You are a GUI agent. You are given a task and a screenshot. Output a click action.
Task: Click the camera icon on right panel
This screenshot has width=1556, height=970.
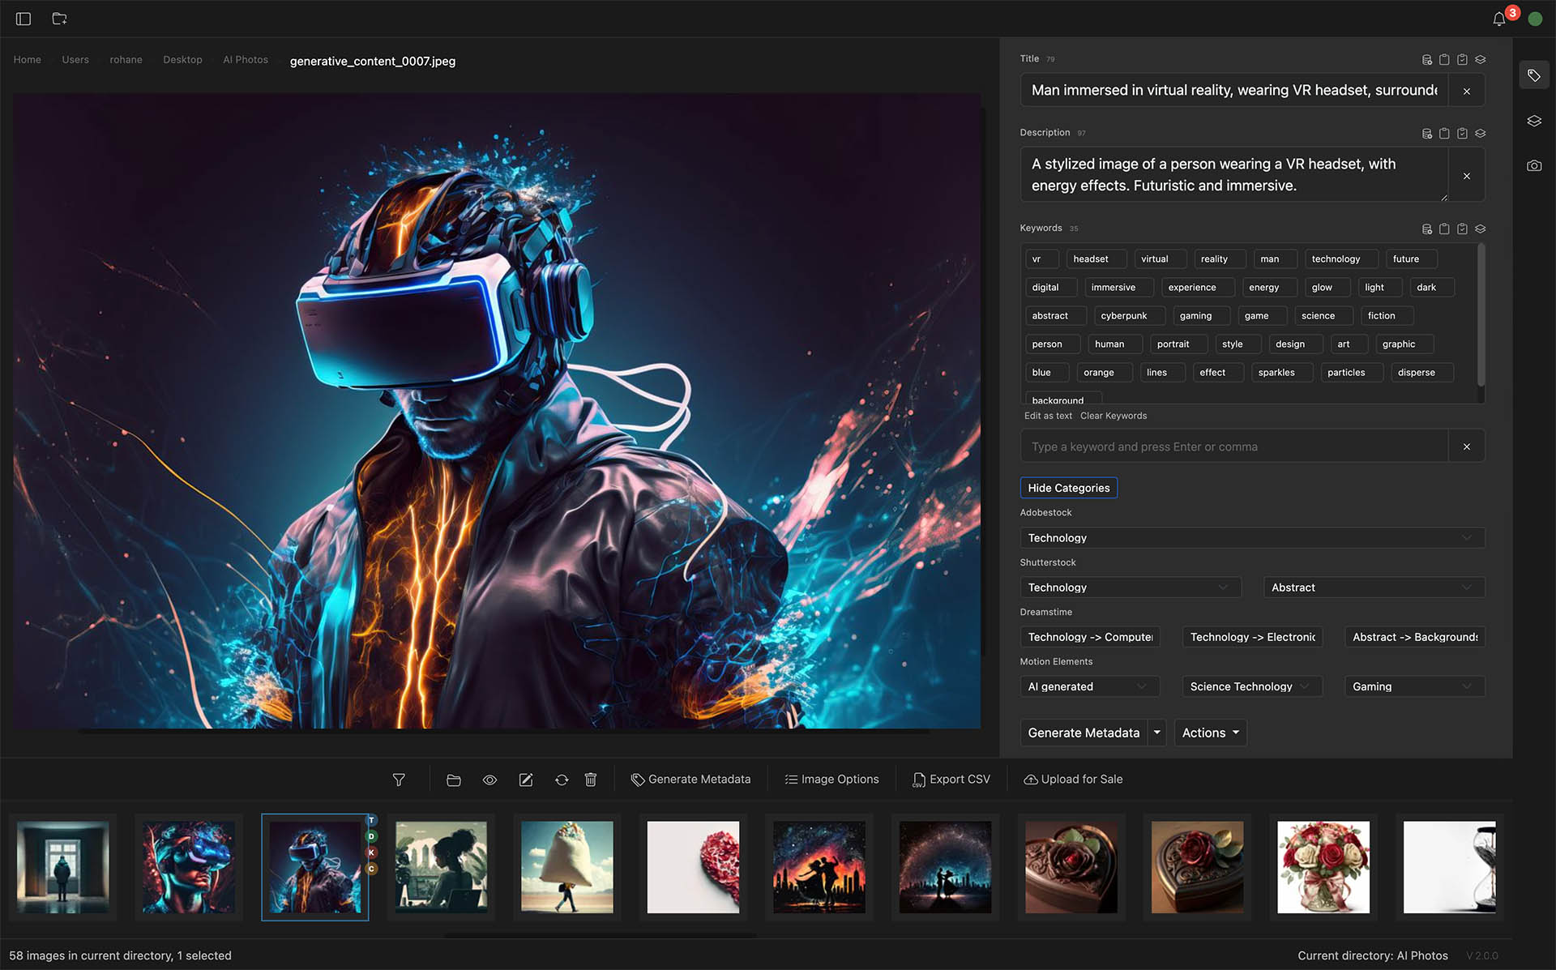coord(1533,165)
